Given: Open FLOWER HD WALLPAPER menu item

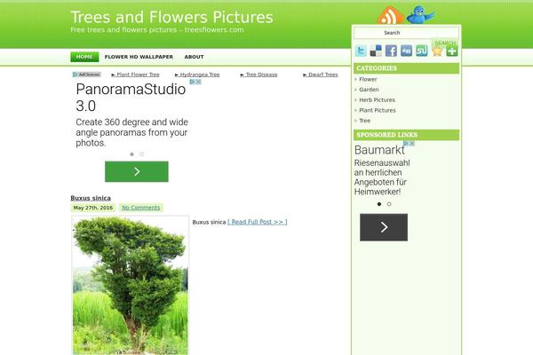Looking at the screenshot, I should pos(139,57).
